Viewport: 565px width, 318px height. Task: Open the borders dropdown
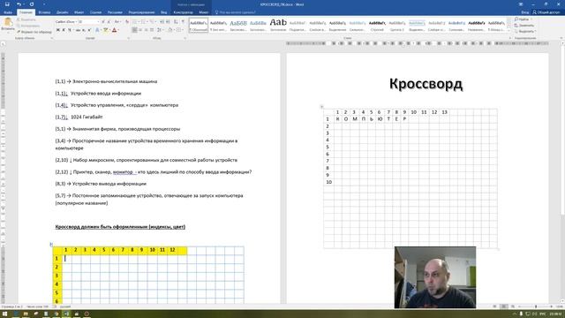(x=183, y=30)
